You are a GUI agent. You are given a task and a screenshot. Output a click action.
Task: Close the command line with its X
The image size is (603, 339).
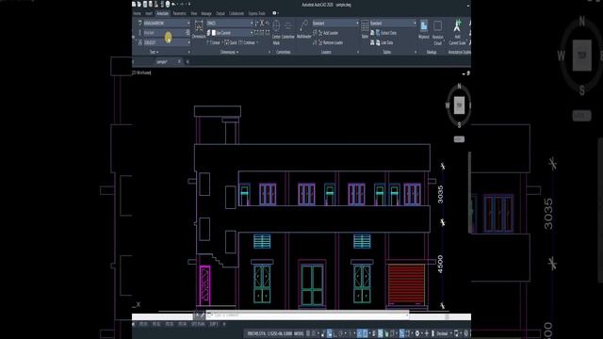tap(197, 315)
